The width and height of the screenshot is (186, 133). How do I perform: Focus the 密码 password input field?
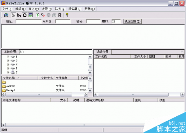coord(93,22)
